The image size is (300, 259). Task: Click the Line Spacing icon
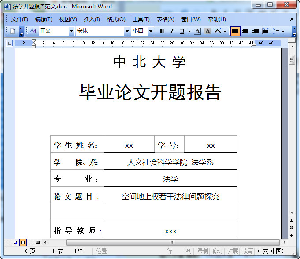276,31
